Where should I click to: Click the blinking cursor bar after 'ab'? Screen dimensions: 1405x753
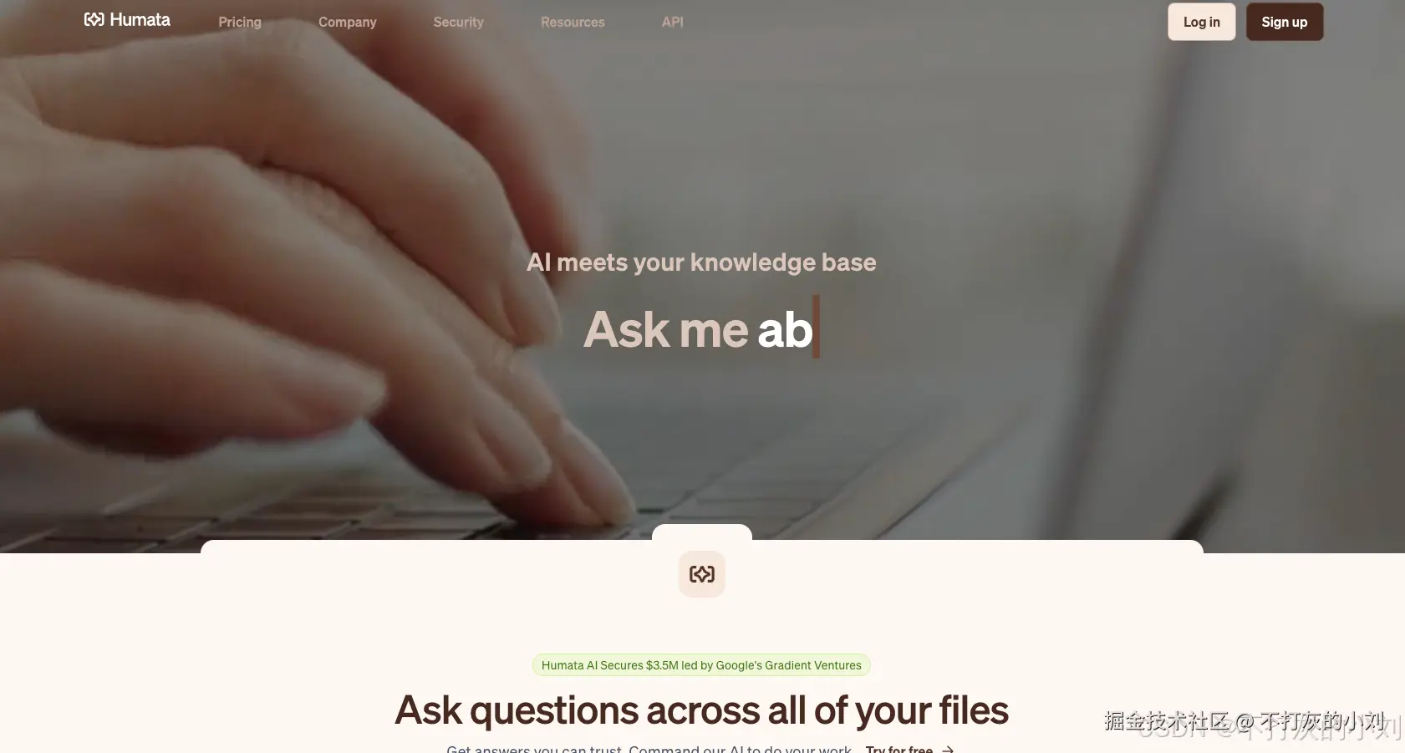pos(817,327)
